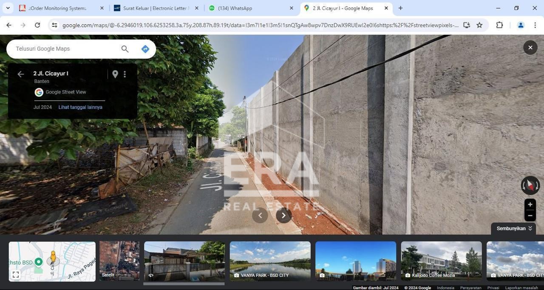Go back using the Street View panel arrow

pyautogui.click(x=20, y=74)
